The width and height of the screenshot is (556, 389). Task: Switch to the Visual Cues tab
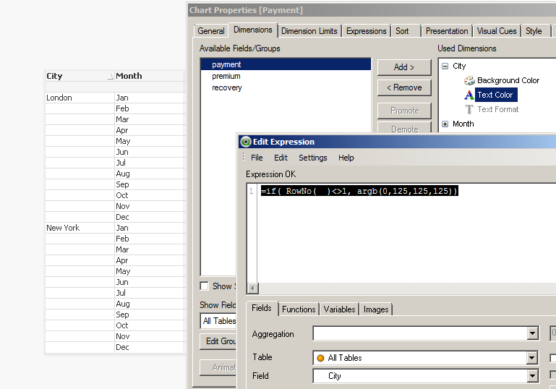pos(497,31)
